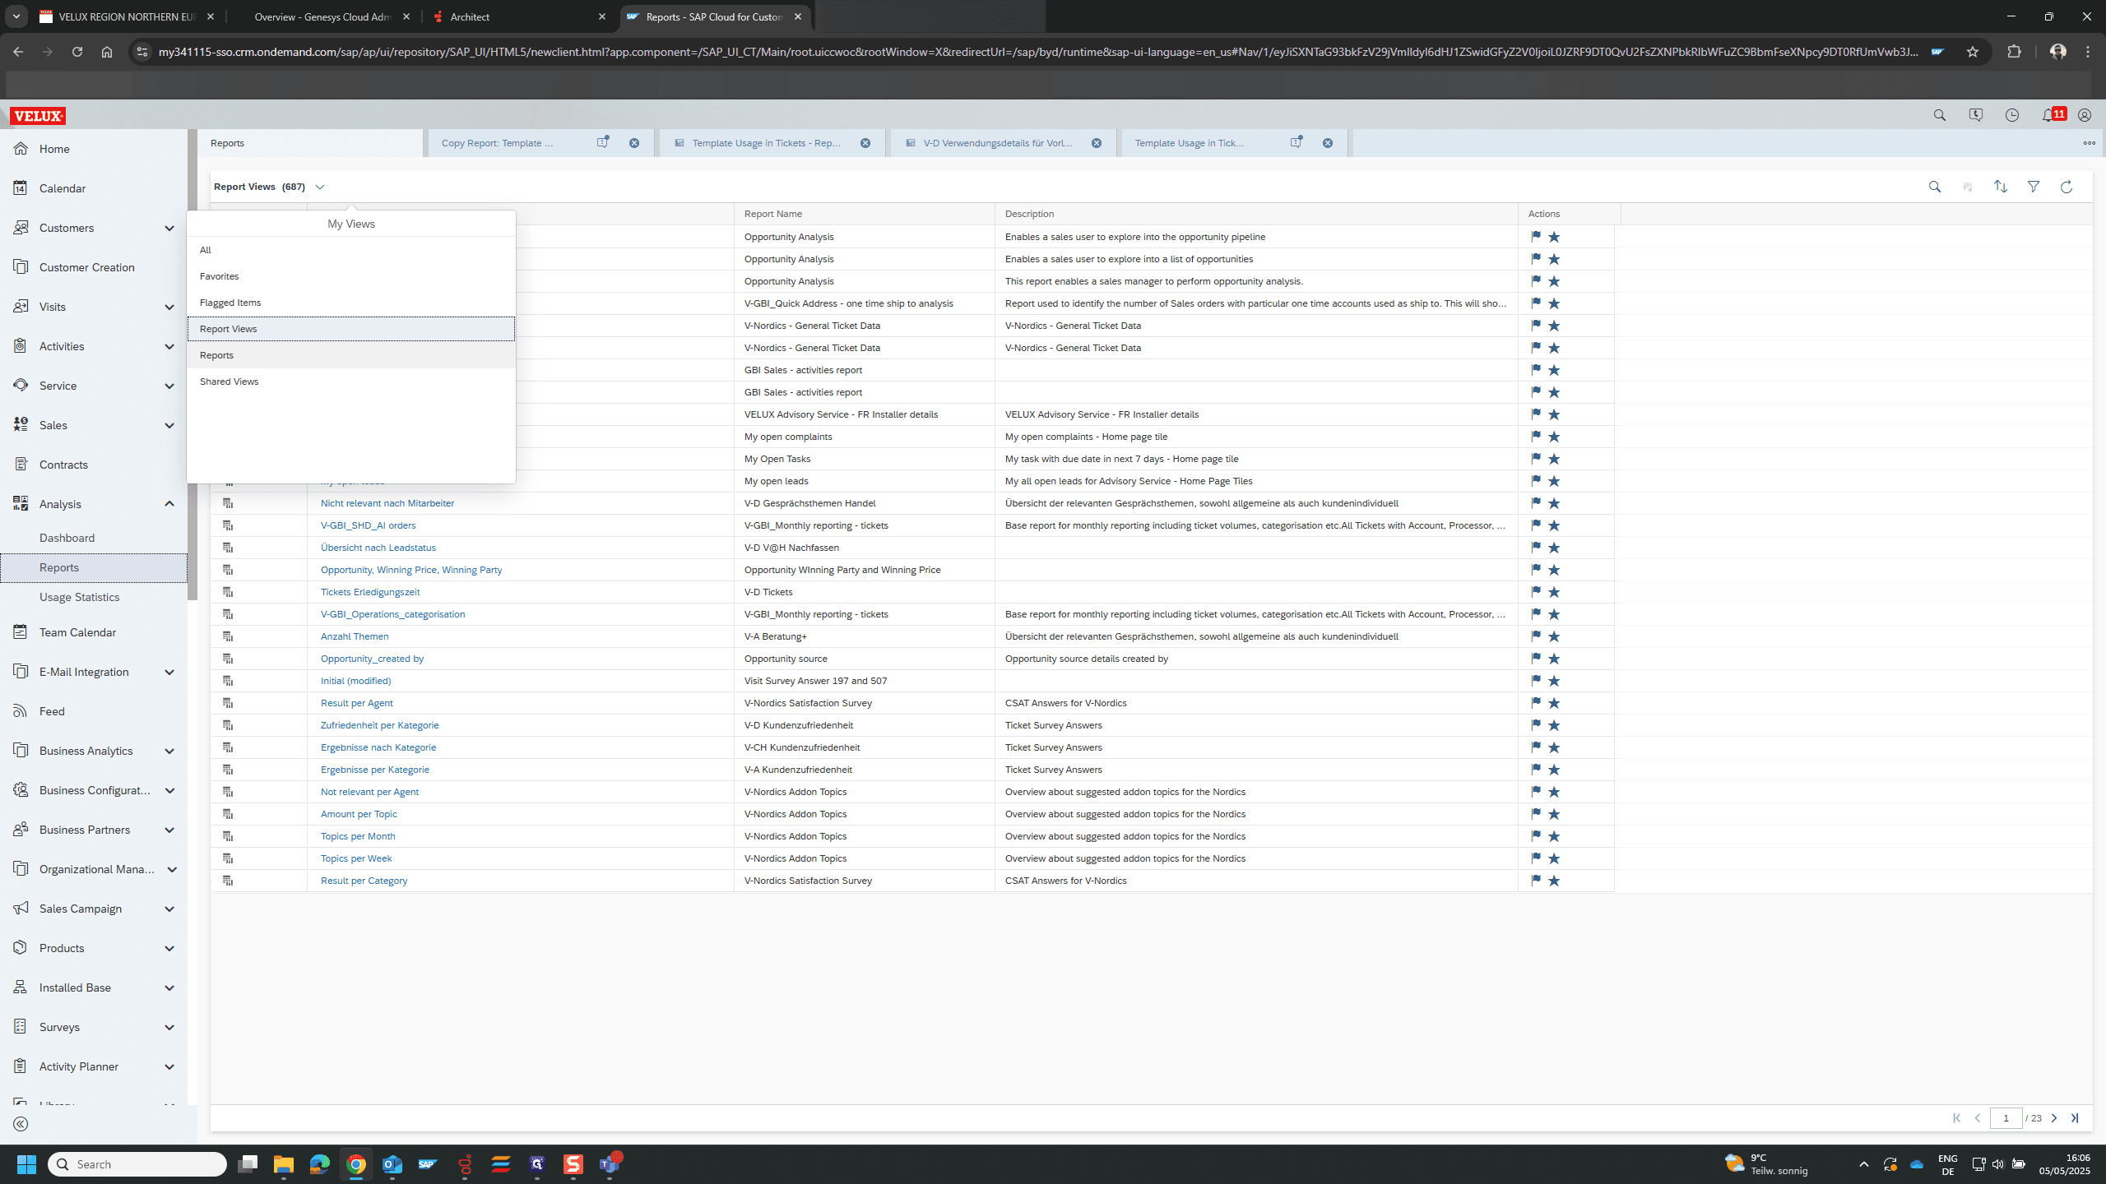2106x1184 pixels.
Task: Open tab overflow three-dots menu
Action: point(2089,143)
